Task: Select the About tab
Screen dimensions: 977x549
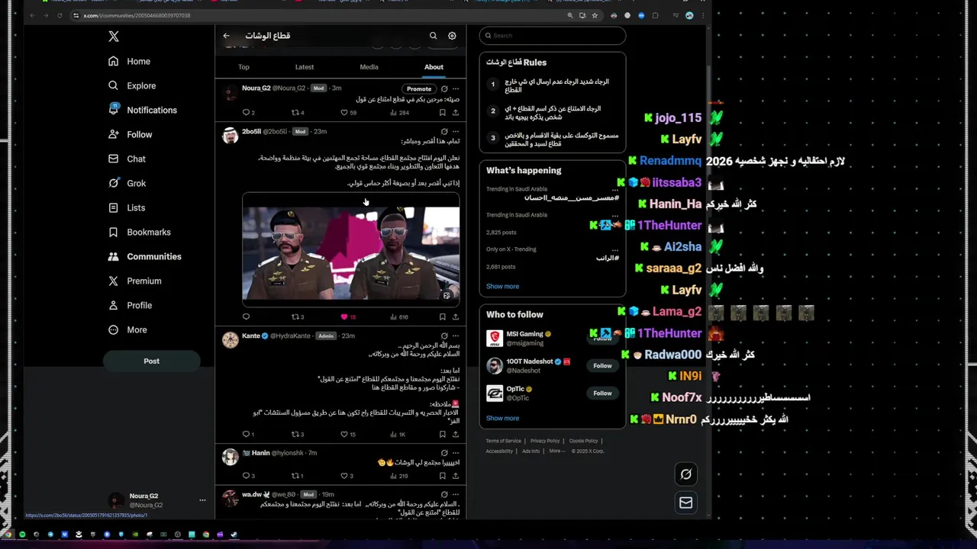Action: pyautogui.click(x=434, y=67)
